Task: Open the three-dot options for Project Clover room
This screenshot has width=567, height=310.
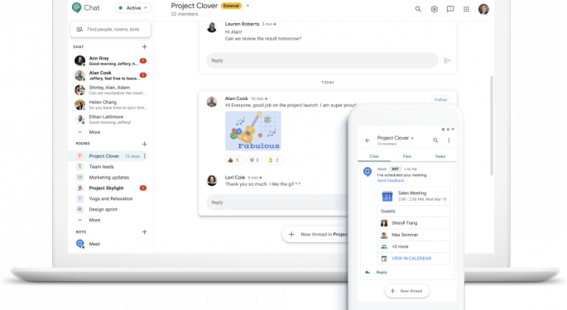Action: point(145,156)
